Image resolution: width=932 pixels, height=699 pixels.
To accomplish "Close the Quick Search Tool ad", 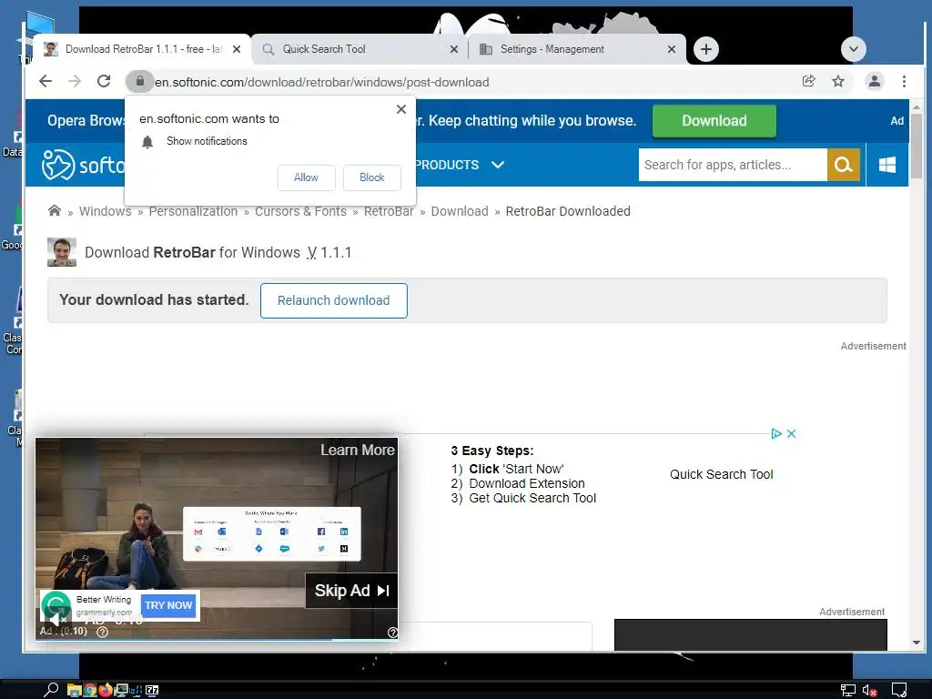I will coord(791,433).
